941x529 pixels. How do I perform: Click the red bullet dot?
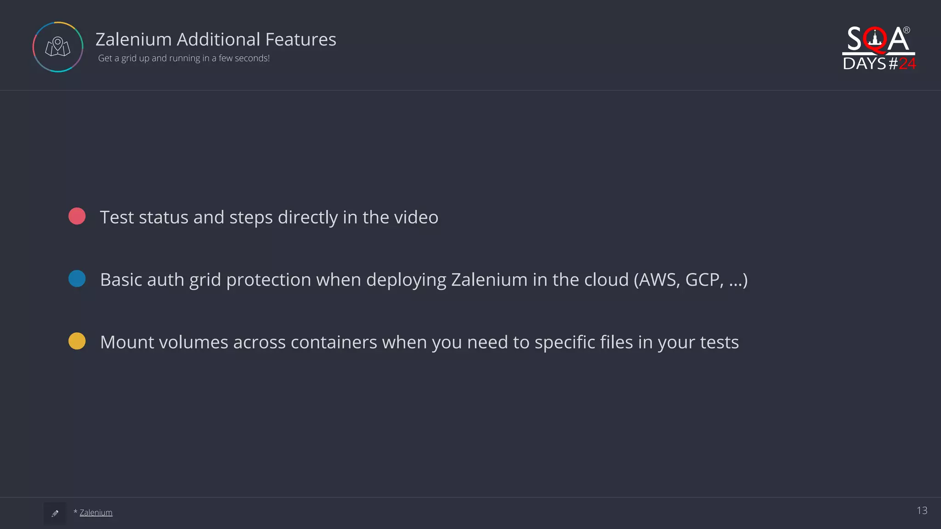[77, 216]
